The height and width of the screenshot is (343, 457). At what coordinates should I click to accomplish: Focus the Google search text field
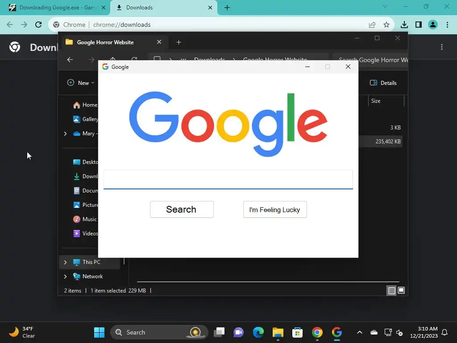pos(228,180)
